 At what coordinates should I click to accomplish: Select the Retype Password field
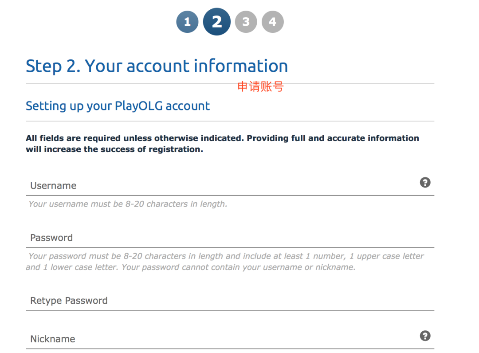(x=222, y=301)
